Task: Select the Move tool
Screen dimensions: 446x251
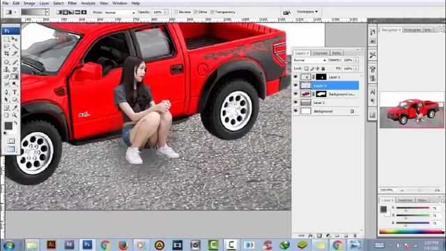Action: pos(15,39)
